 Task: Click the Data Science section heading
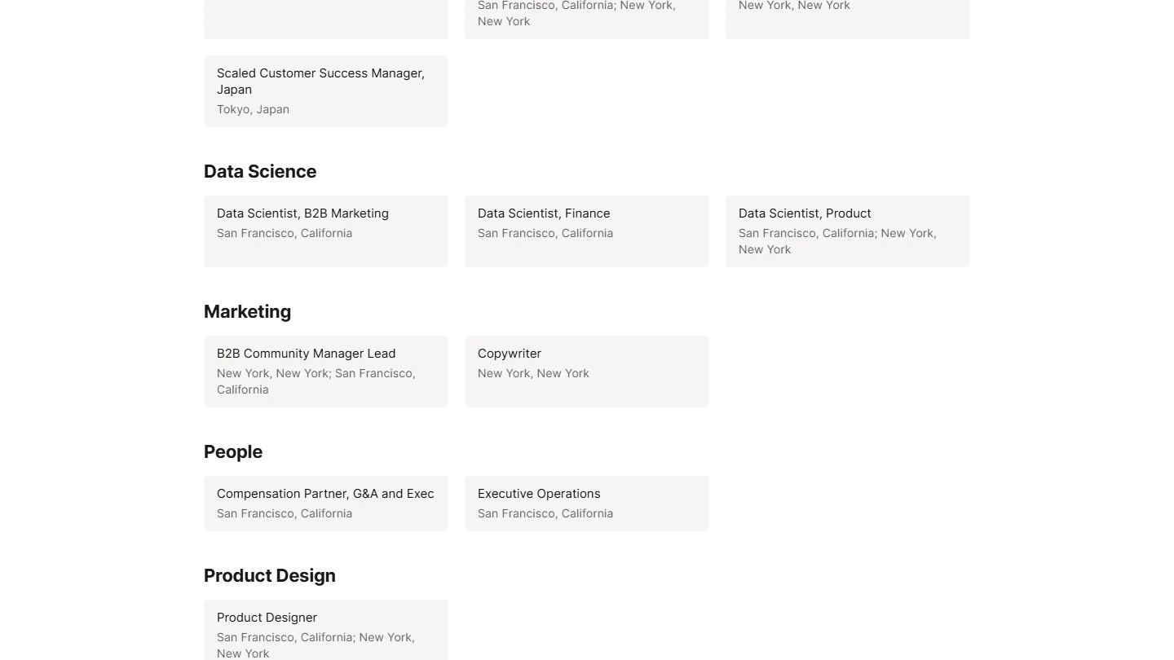pyautogui.click(x=260, y=171)
